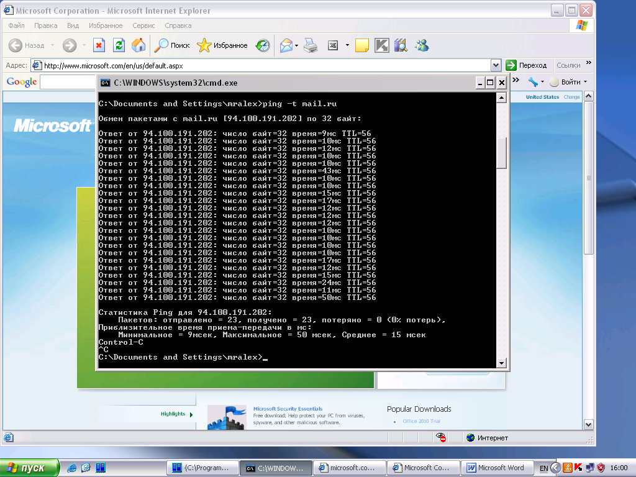Click cmd window scroll down arrow
This screenshot has height=477, width=636.
[x=502, y=363]
